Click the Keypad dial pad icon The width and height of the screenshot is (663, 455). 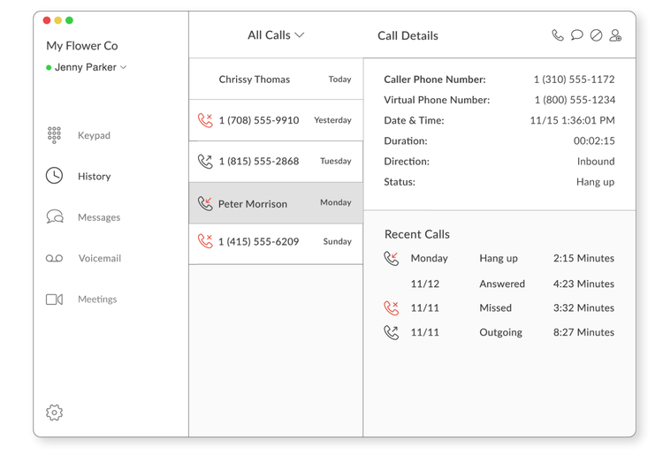54,135
